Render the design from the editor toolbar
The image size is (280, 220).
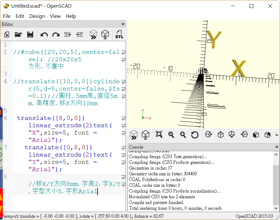[105, 34]
